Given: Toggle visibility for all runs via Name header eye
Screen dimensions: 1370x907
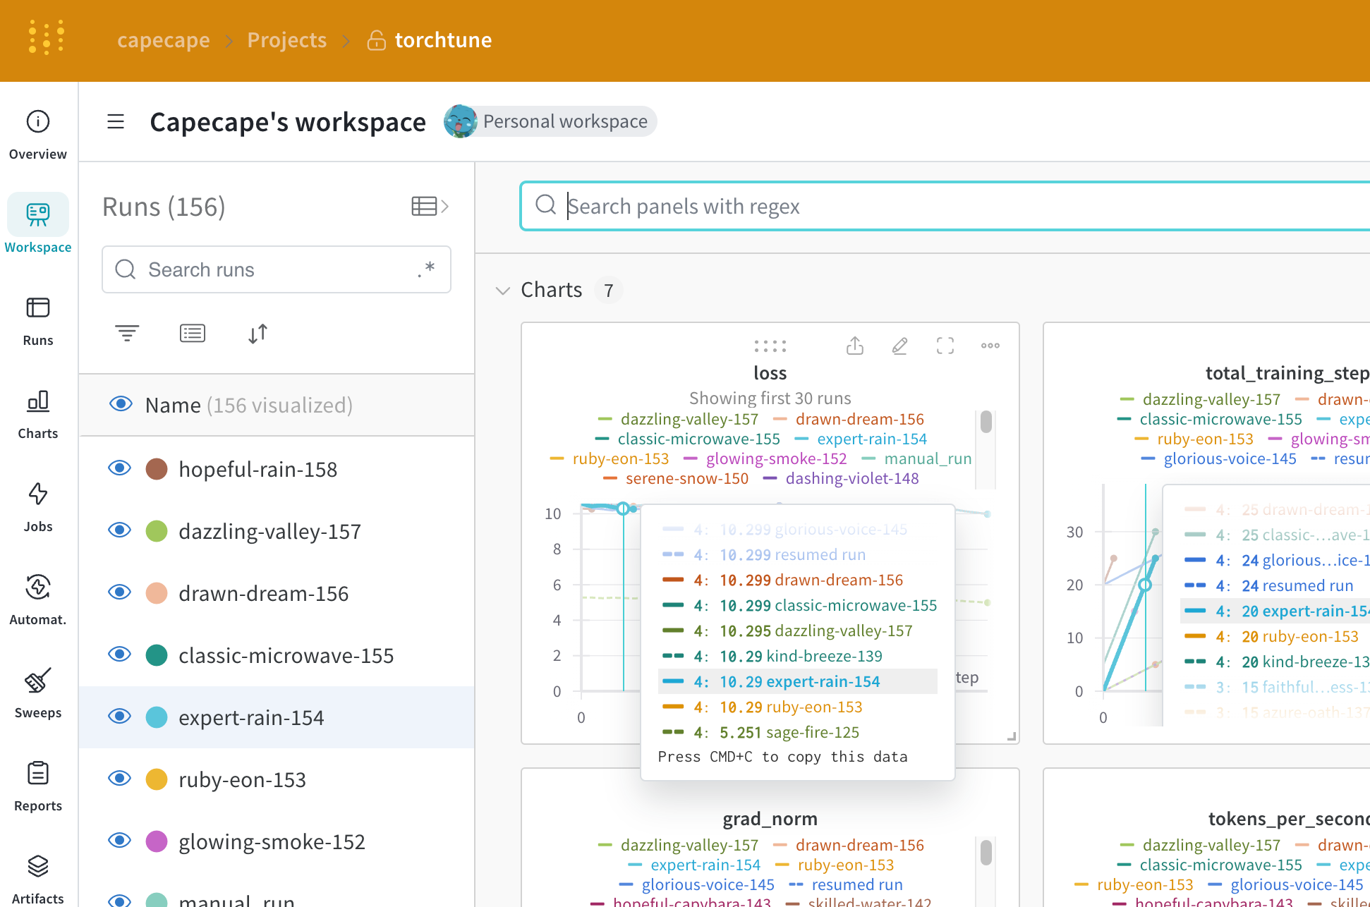Looking at the screenshot, I should 120,403.
